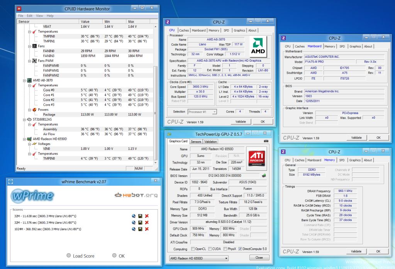This screenshot has width=395, height=269.
Task: Collapse the Voltages tree node
Action: coord(29,144)
